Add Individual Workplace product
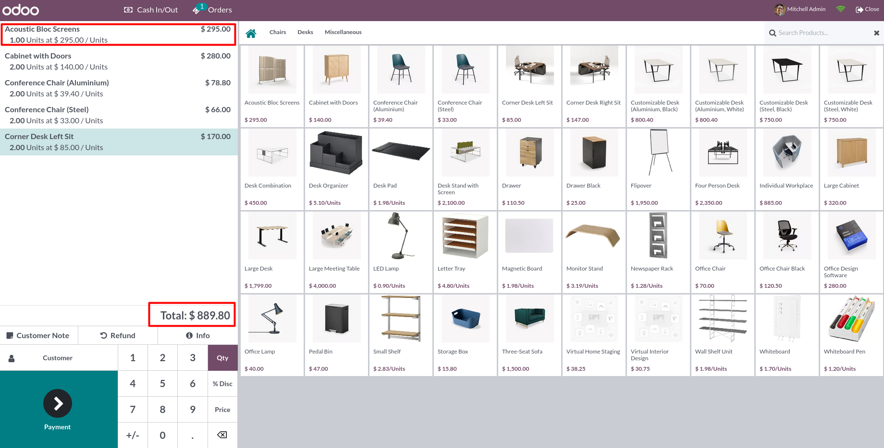Screen dimensions: 884x448 tap(787, 169)
